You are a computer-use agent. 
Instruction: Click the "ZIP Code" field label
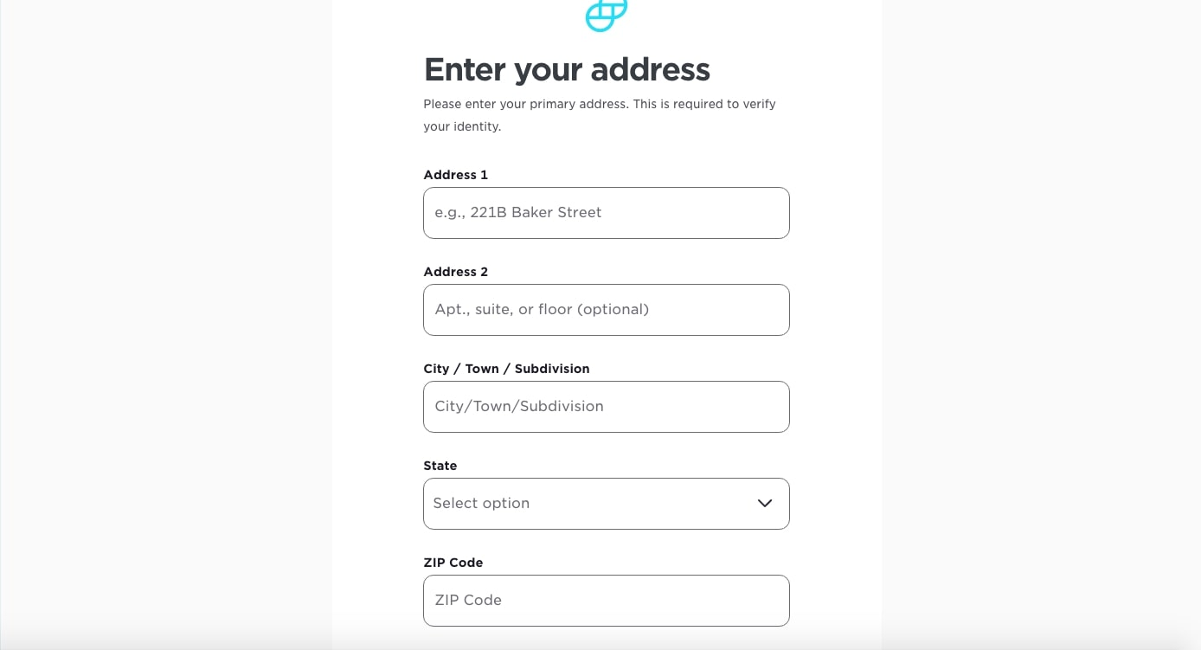[453, 563]
